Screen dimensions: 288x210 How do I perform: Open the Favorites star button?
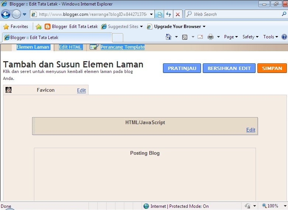pos(16,27)
